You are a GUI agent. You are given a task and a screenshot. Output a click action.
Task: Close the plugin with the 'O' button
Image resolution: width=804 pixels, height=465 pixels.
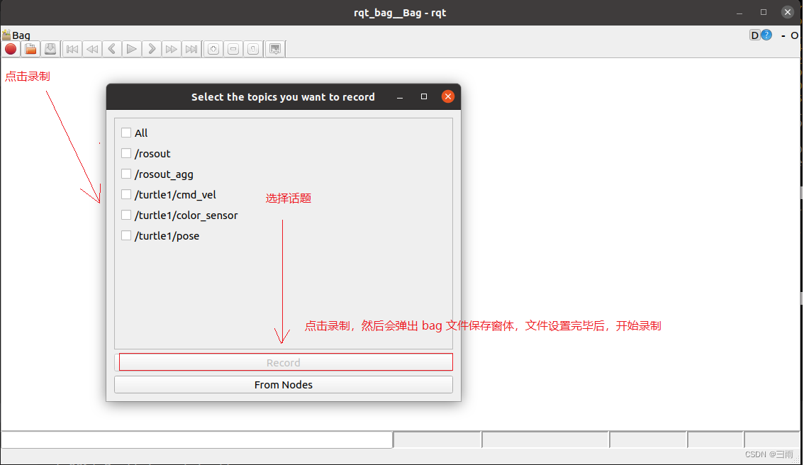[x=794, y=35]
